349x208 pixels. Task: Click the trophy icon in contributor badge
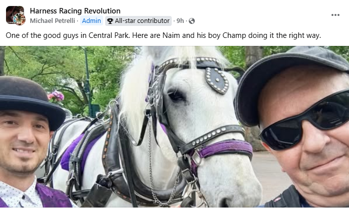point(110,21)
